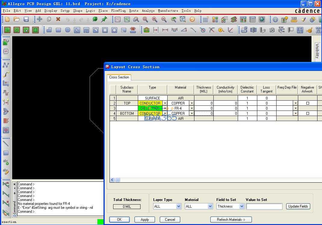This screenshot has height=225, width=322.
Task: Open the COPPER material dropdown for TOP
Action: click(192, 103)
